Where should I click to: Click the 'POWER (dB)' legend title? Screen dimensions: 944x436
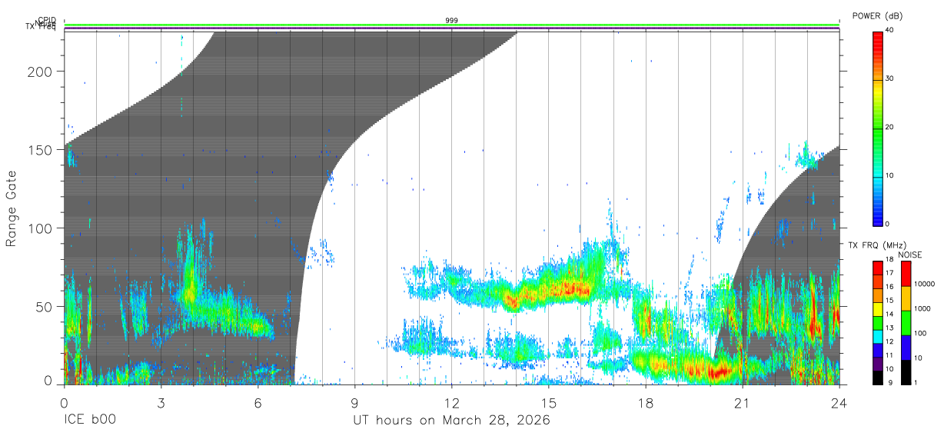click(877, 16)
